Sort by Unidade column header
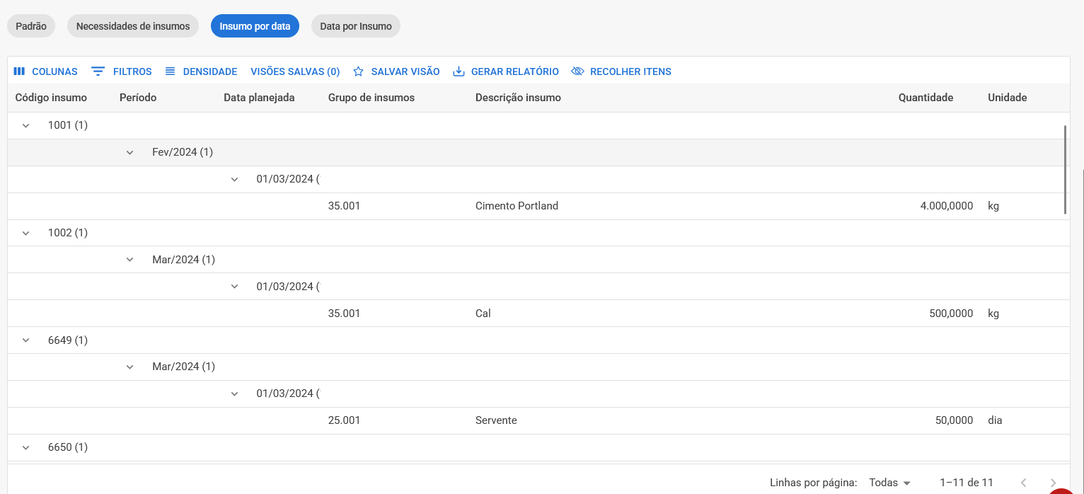This screenshot has height=494, width=1084. point(1007,98)
